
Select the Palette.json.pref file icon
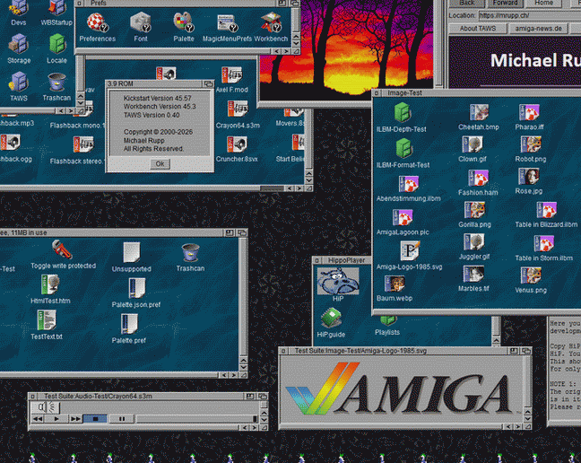(136, 288)
